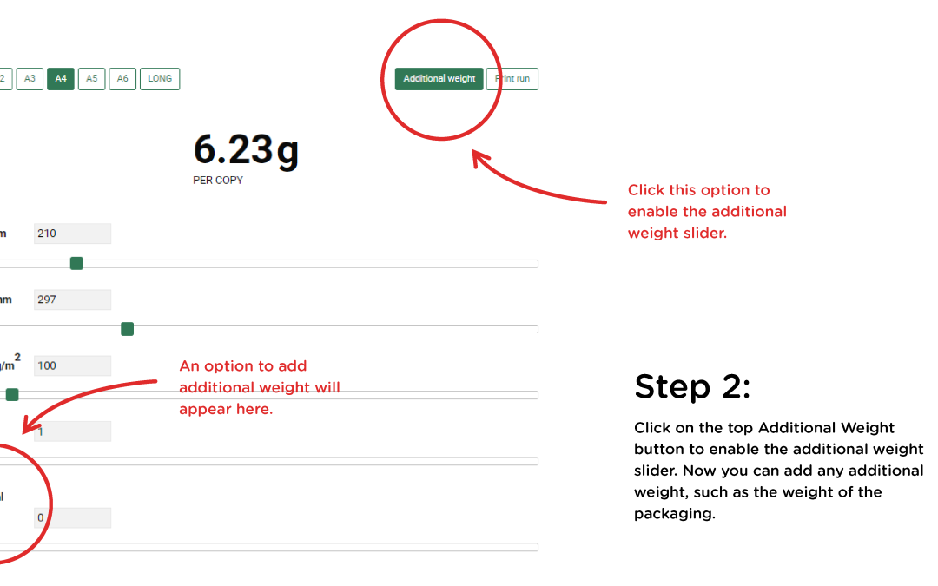Viewport: 938px width, 586px height.
Task: Choose the A5 paper size
Action: 91,79
